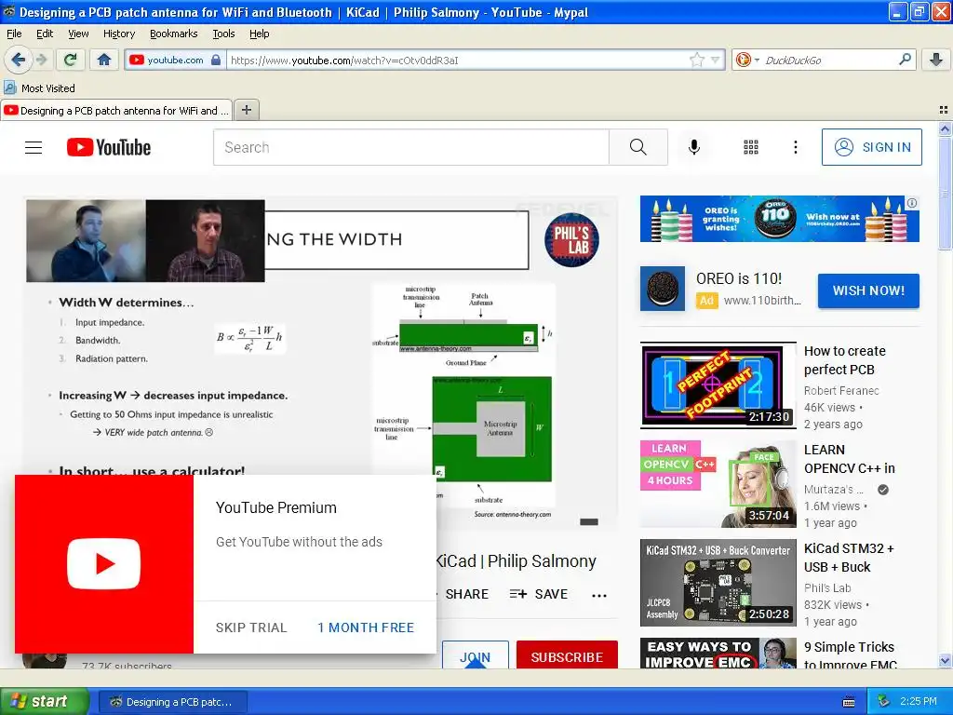
Task: Bookmark this page with the star icon
Action: pos(696,60)
